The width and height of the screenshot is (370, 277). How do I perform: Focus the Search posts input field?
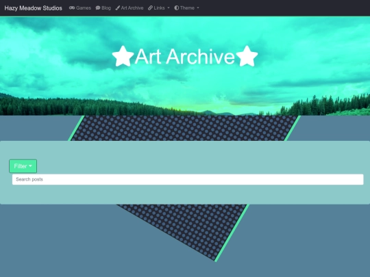[x=188, y=179]
